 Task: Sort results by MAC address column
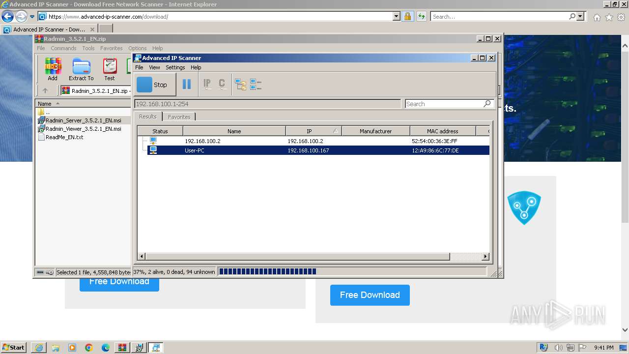442,131
